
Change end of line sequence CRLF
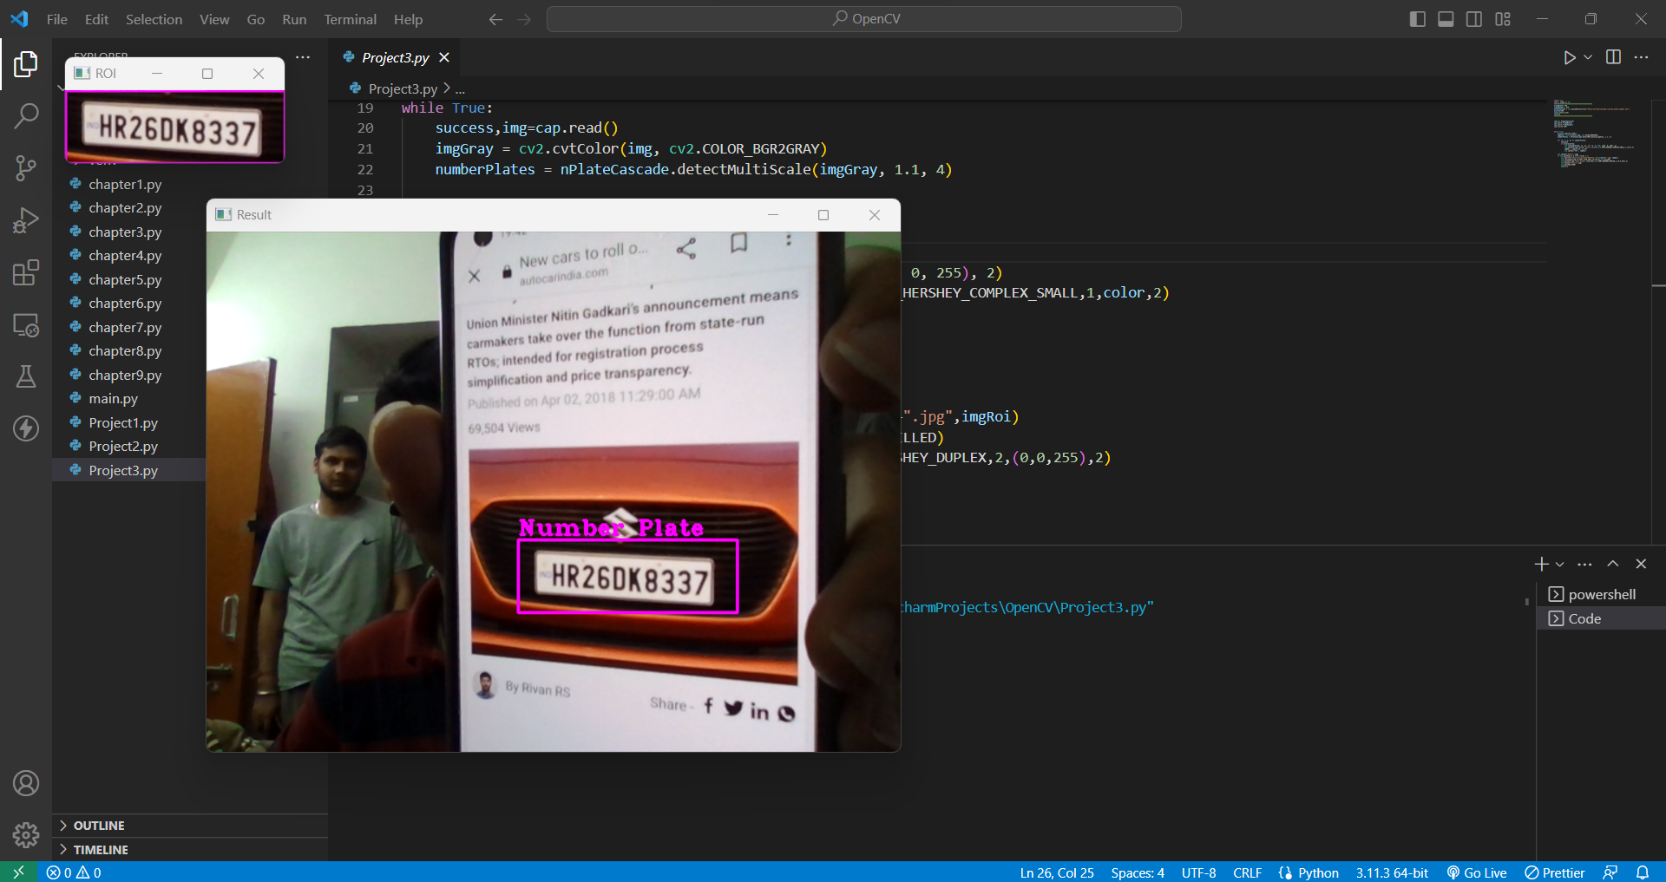click(x=1247, y=872)
